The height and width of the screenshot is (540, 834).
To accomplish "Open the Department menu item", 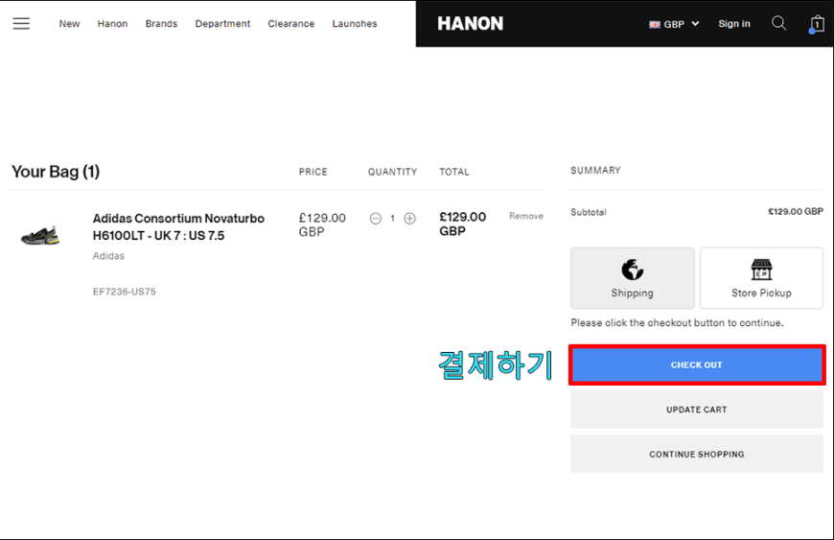I will (222, 23).
